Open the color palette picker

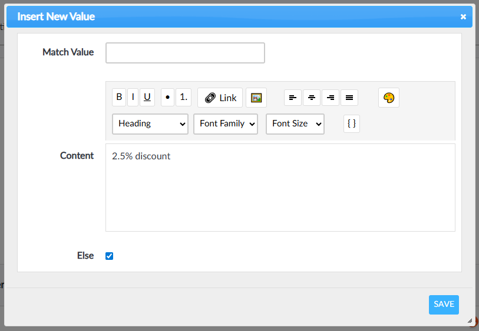[x=388, y=98]
